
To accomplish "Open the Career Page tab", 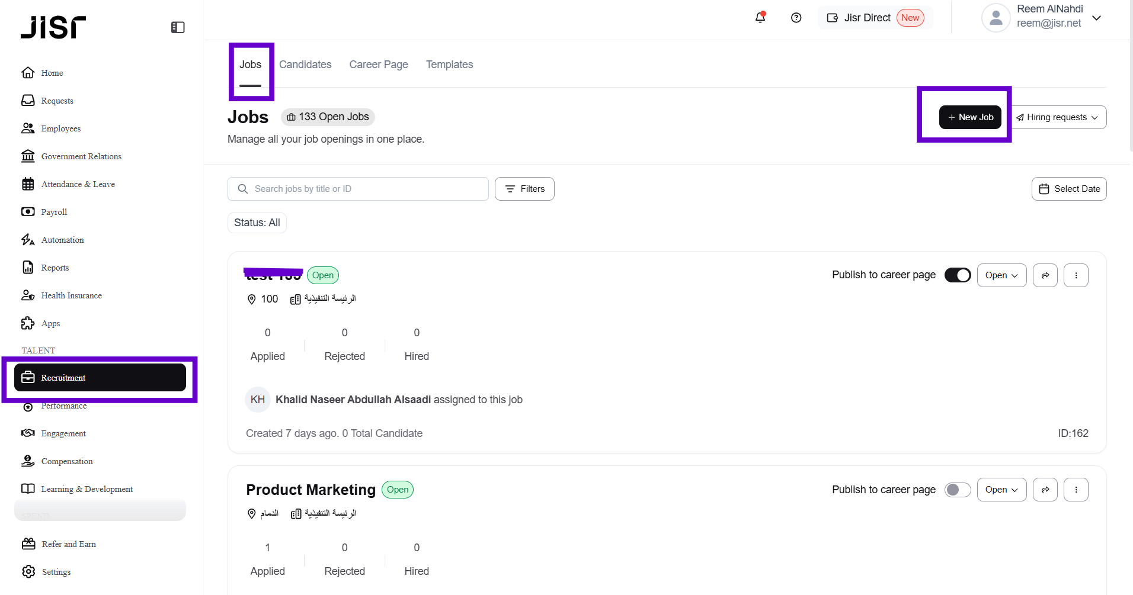I will point(378,65).
